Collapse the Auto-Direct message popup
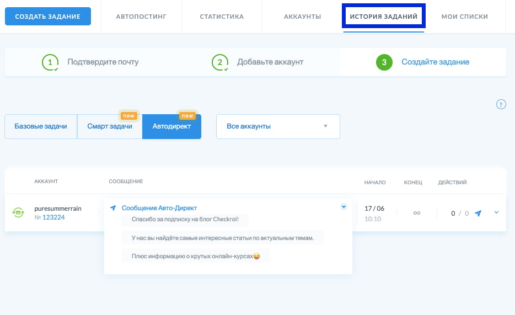 pos(344,207)
